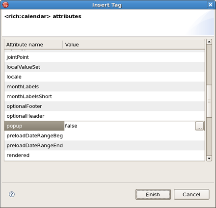Click the help question mark icon
This screenshot has width=216, height=208.
[x=12, y=194]
